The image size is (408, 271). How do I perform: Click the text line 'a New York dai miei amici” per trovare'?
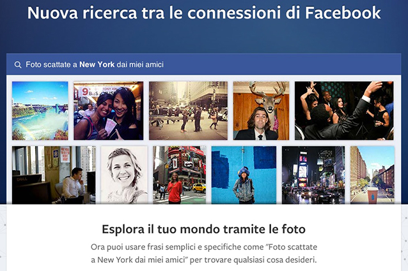click(x=161, y=260)
